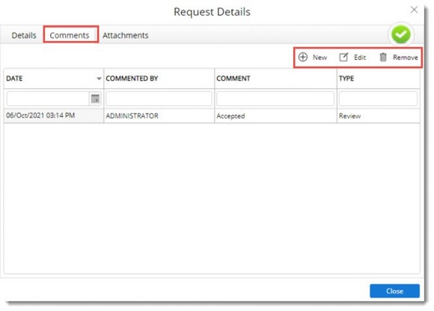Focus the Date filter input field
This screenshot has width=434, height=311.
(48, 99)
